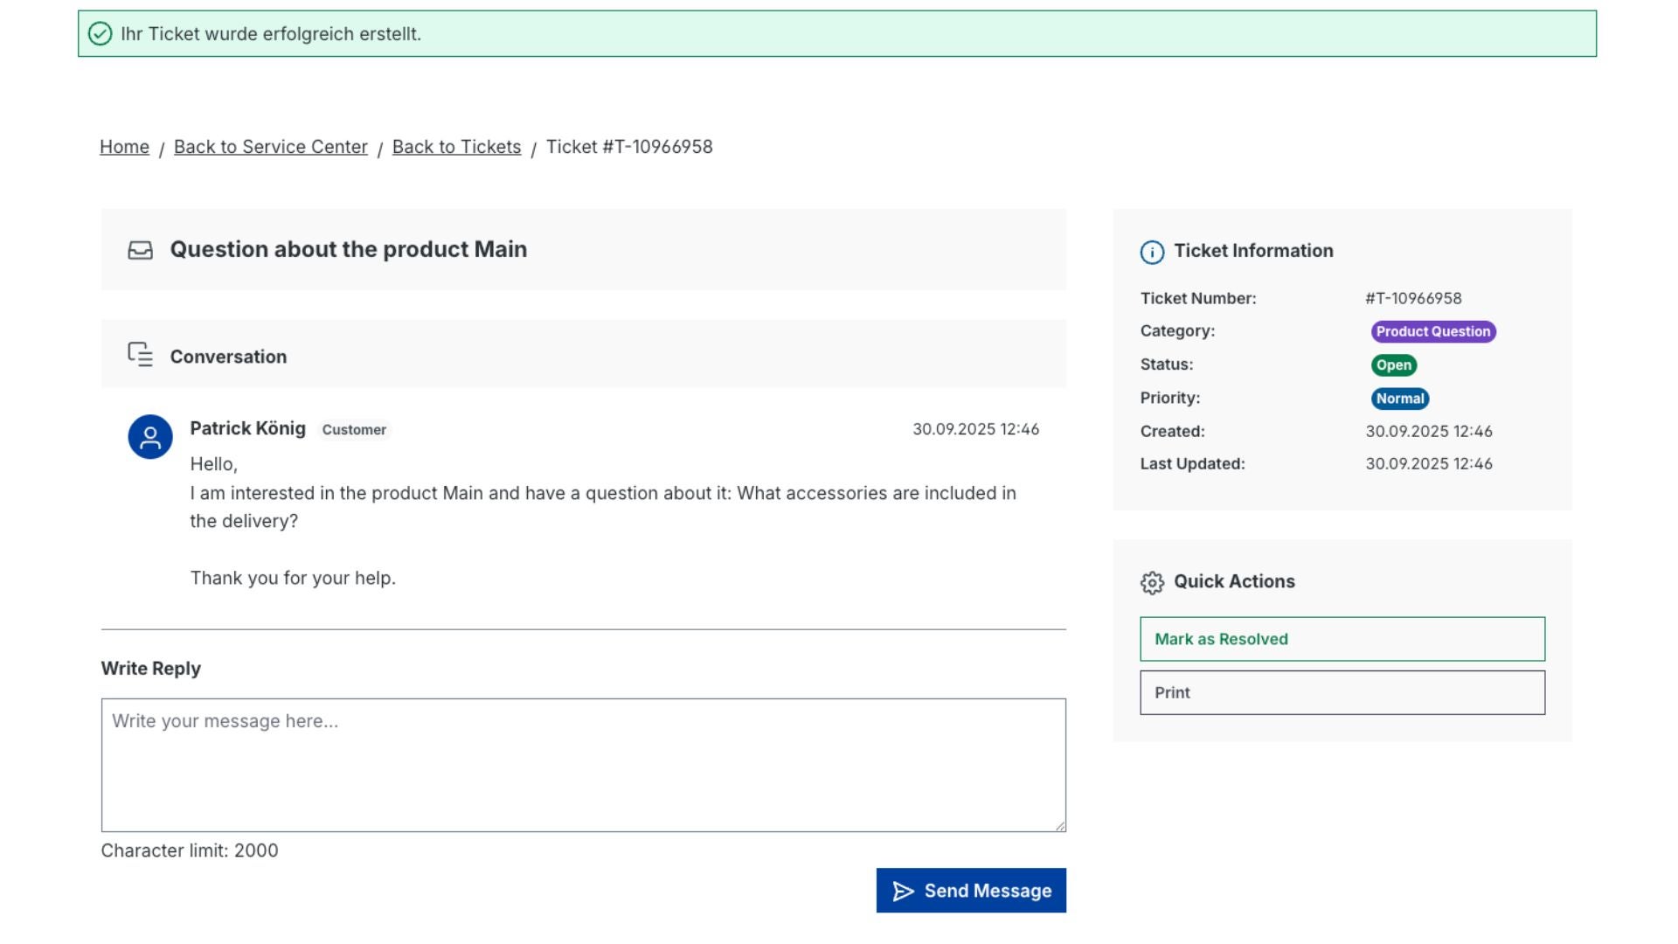Click the textarea resize handle corner
This screenshot has height=944, width=1678.
click(x=1060, y=826)
